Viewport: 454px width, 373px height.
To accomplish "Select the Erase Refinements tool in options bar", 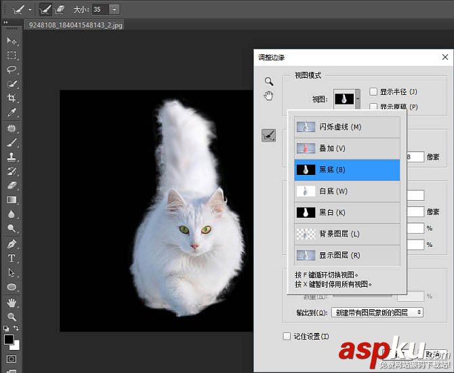I will (x=59, y=9).
